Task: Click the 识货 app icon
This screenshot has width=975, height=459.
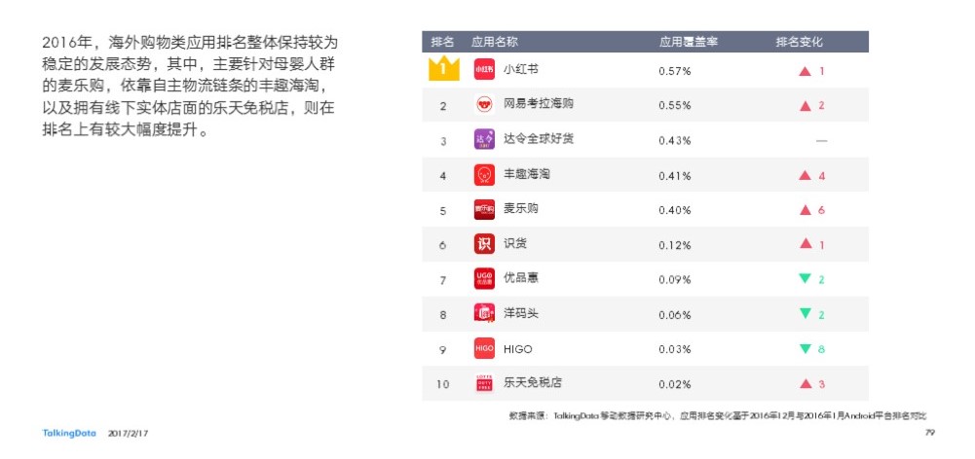Action: (484, 244)
